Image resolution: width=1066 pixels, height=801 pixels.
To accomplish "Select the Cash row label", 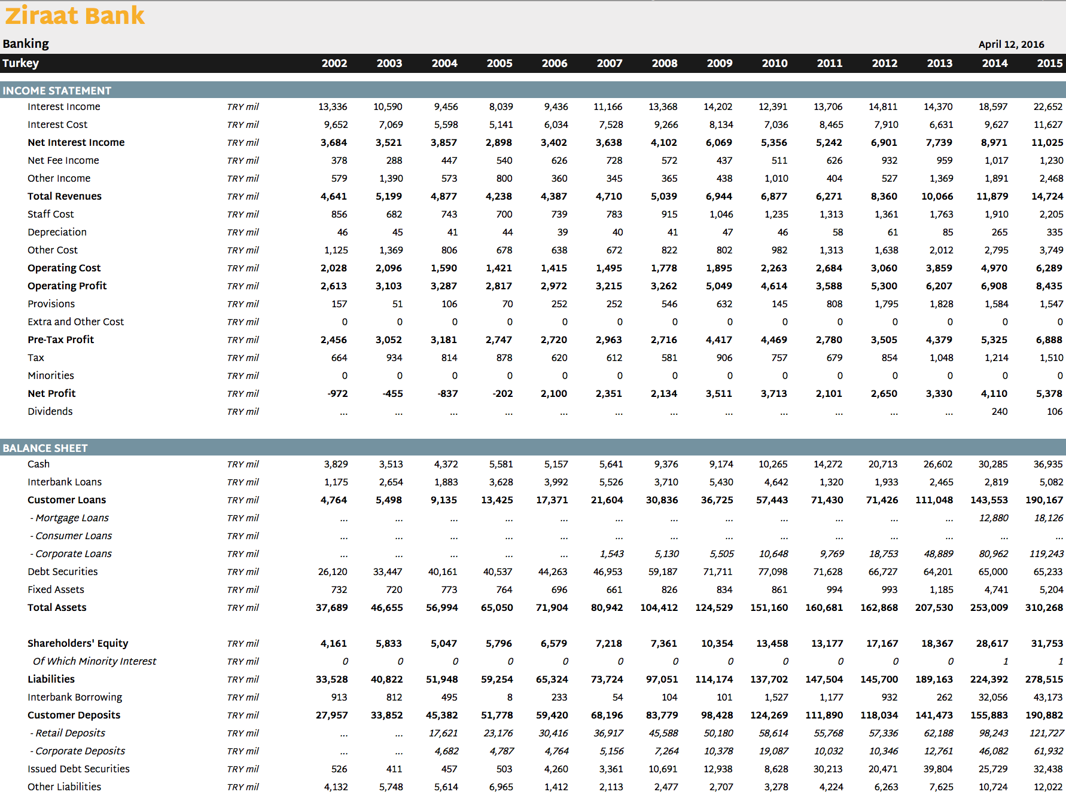I will point(39,464).
